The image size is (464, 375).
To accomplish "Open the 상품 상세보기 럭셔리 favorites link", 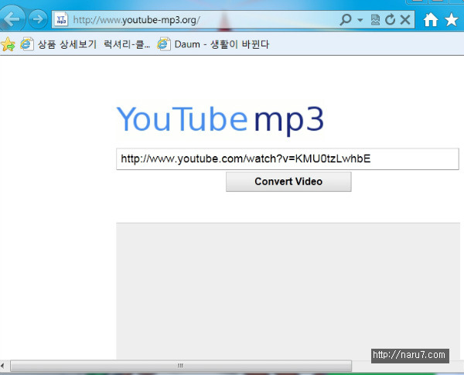I will pos(86,44).
